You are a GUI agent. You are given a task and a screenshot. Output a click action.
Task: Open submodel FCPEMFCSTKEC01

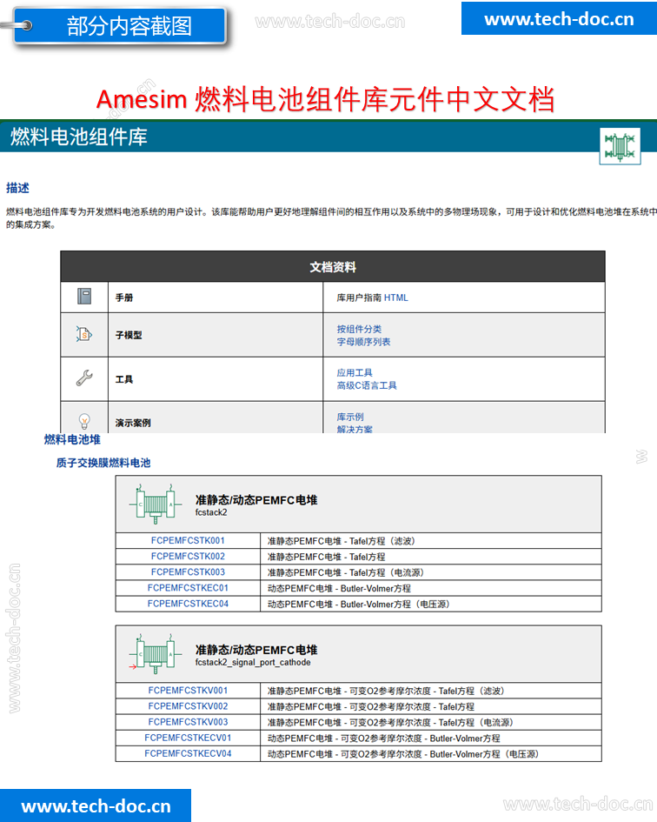[188, 588]
